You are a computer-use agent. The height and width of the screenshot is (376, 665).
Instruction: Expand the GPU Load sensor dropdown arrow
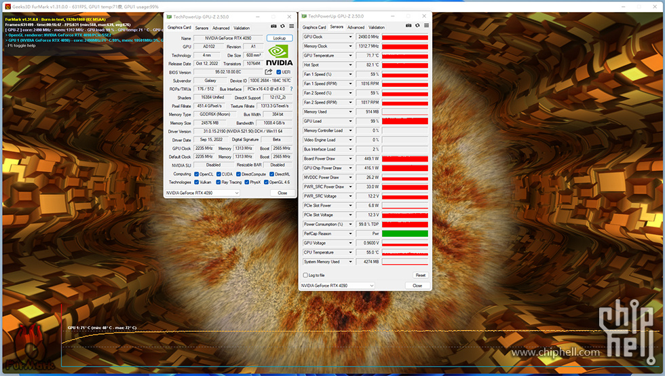350,121
